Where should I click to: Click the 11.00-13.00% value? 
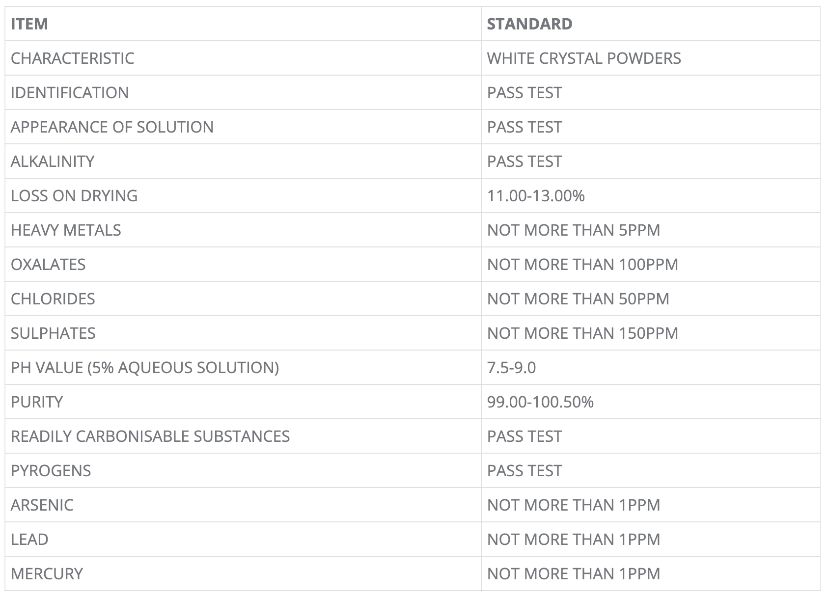536,196
